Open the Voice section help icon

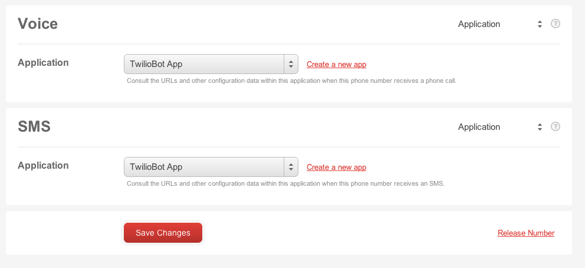(556, 24)
